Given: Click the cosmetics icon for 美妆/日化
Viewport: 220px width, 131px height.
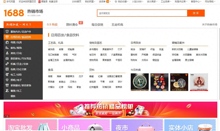Looking at the screenshot, I should (7, 53).
